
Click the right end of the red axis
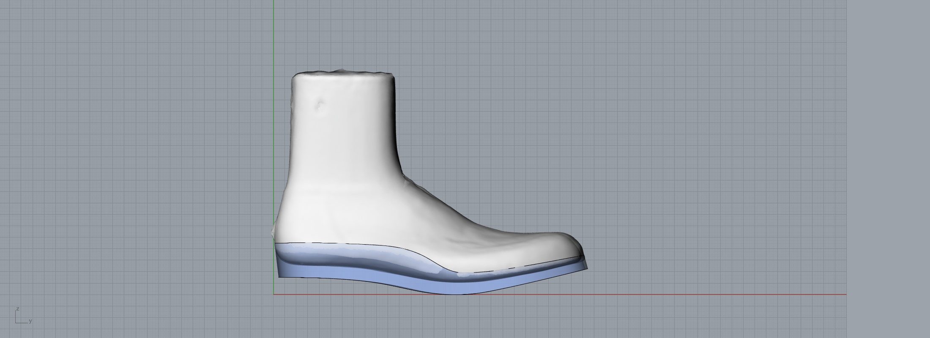click(x=845, y=294)
